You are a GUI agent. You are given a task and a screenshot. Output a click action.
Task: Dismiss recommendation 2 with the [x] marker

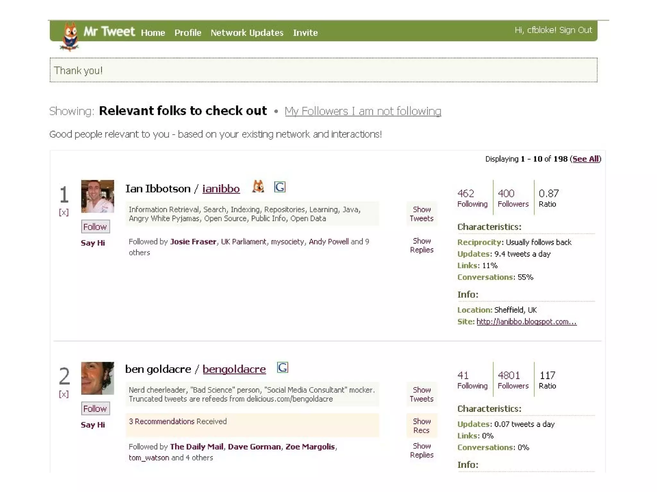click(x=64, y=394)
